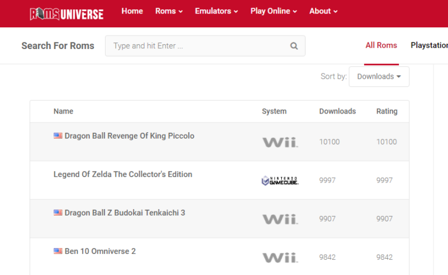Click the Wii logo beside Budokai Tenkaichi 3
448x275 pixels.
coord(280,219)
